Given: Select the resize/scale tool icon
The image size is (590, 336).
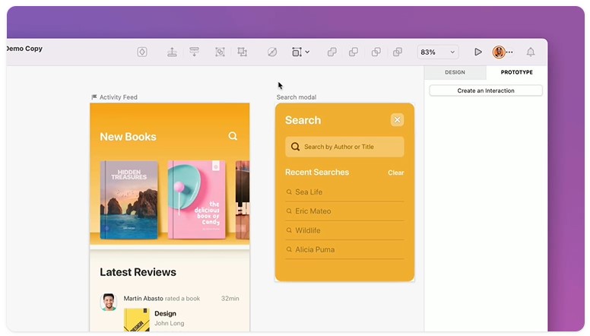Looking at the screenshot, I should [x=297, y=52].
